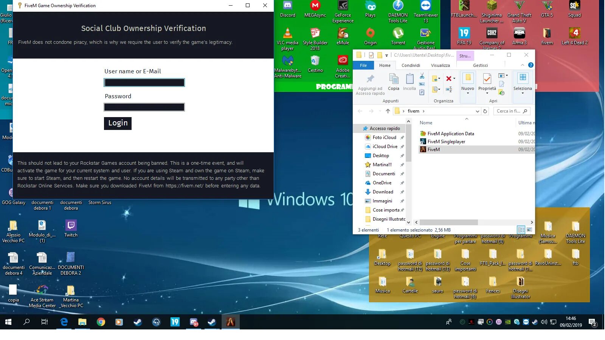
Task: Open the MEGAsync desktop icon
Action: click(315, 9)
